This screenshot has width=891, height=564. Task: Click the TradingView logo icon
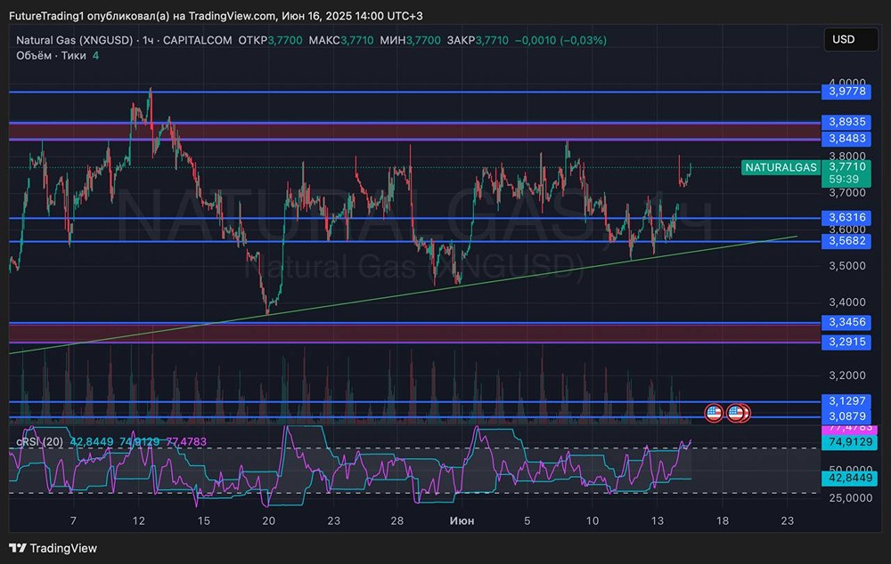point(19,548)
